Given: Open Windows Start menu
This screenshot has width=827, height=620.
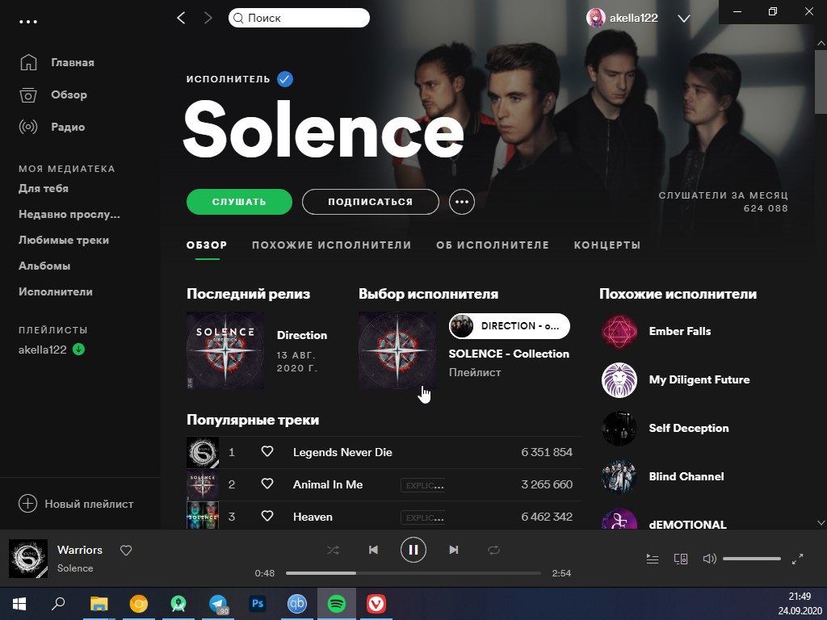Looking at the screenshot, I should click(x=19, y=604).
